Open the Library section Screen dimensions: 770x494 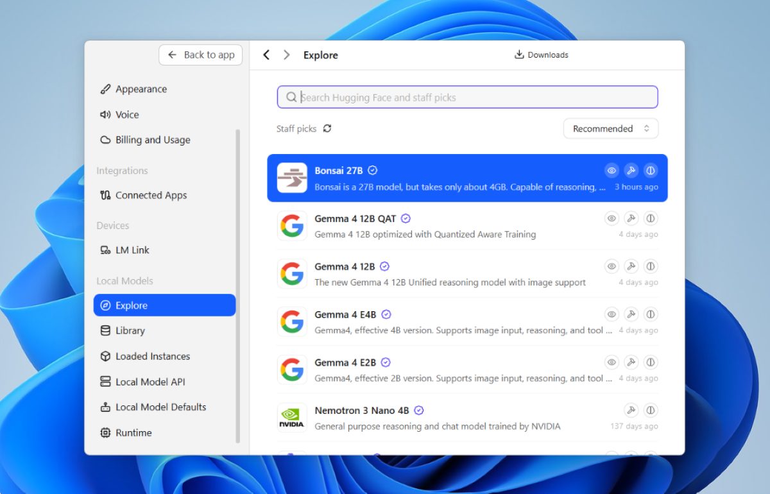tap(123, 331)
